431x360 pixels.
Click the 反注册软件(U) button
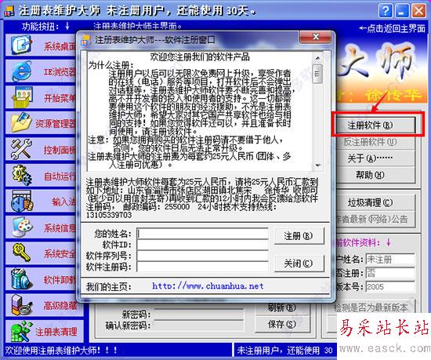375,142
